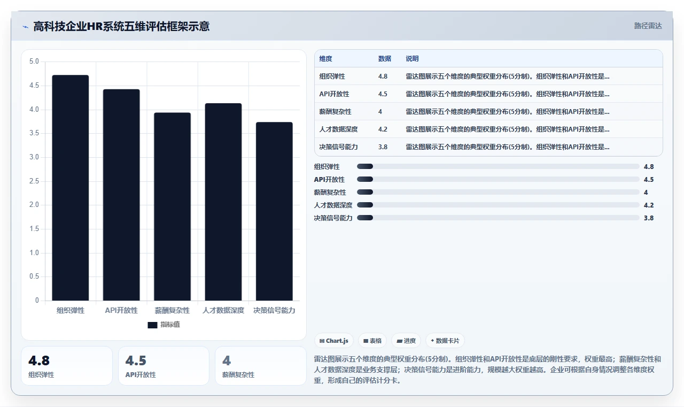
Task: Click the chart title 高科技企业HR系统五维评估框架示意
Action: pyautogui.click(x=121, y=26)
